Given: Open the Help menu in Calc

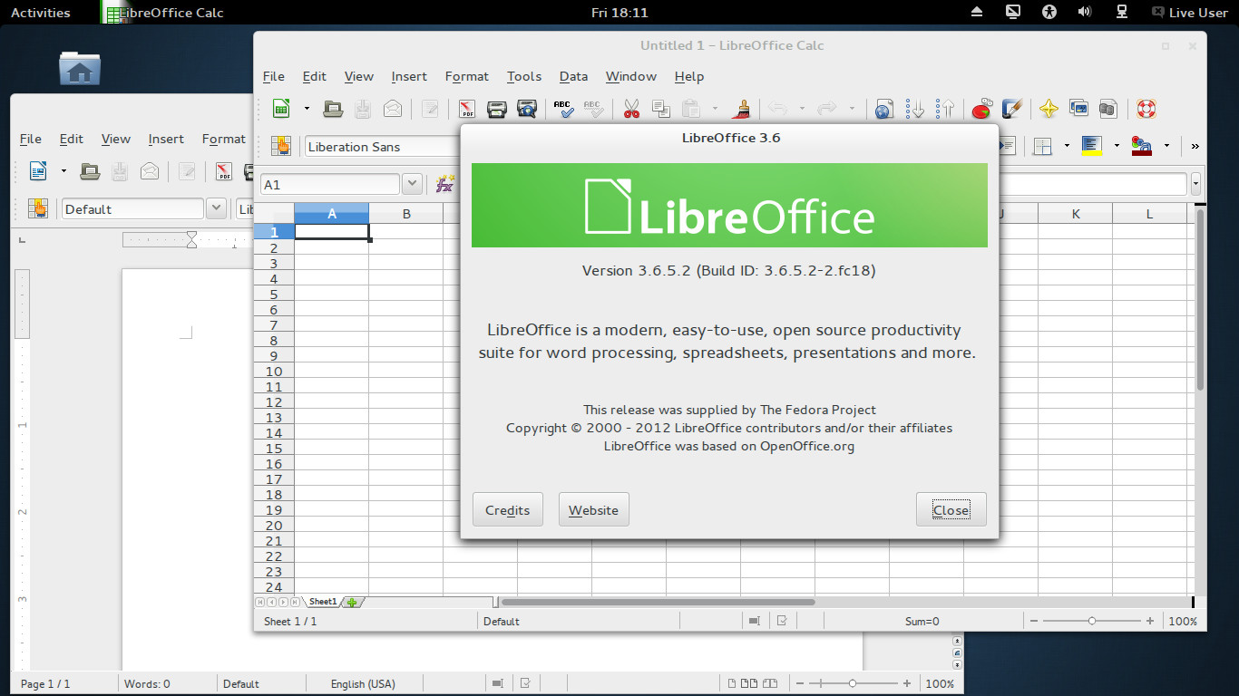Looking at the screenshot, I should tap(689, 76).
